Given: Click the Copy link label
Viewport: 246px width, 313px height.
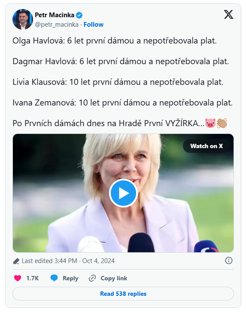Looking at the screenshot, I should [x=114, y=278].
